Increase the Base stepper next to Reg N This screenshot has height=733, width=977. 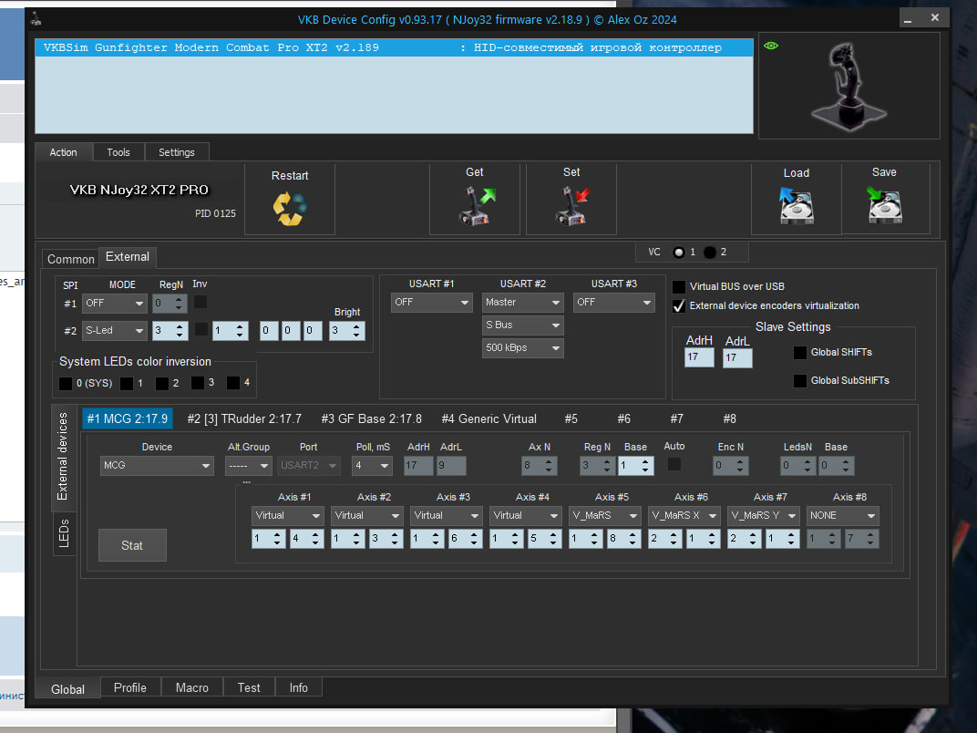(645, 462)
